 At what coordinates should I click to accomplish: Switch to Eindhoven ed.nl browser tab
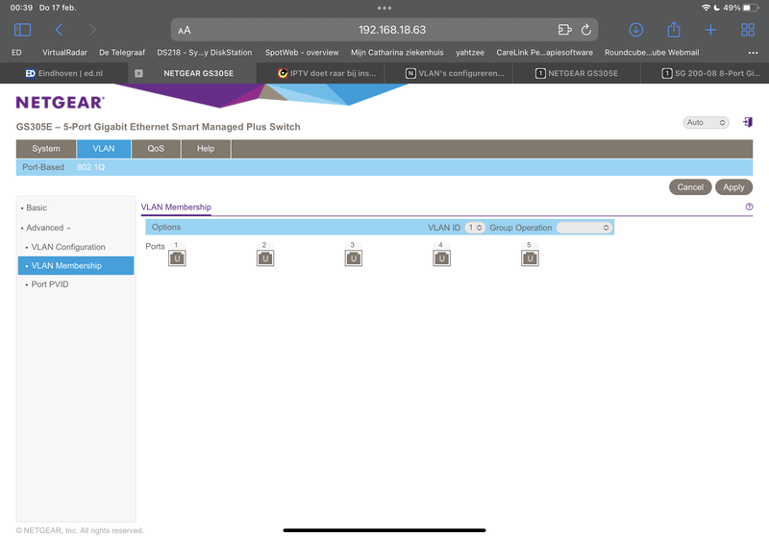64,73
